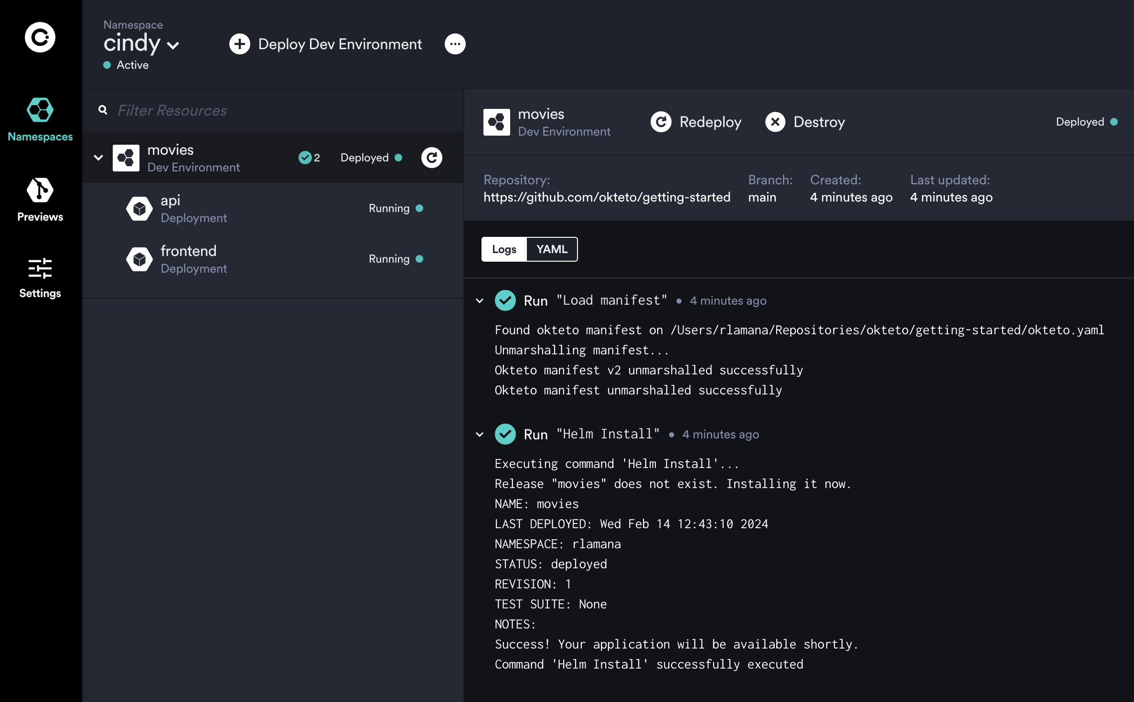Click the Run "Load manifest" title
This screenshot has width=1134, height=702.
(x=596, y=301)
